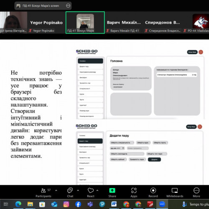
Task: Open options icon on the shared-screen pill
Action: point(68,6)
